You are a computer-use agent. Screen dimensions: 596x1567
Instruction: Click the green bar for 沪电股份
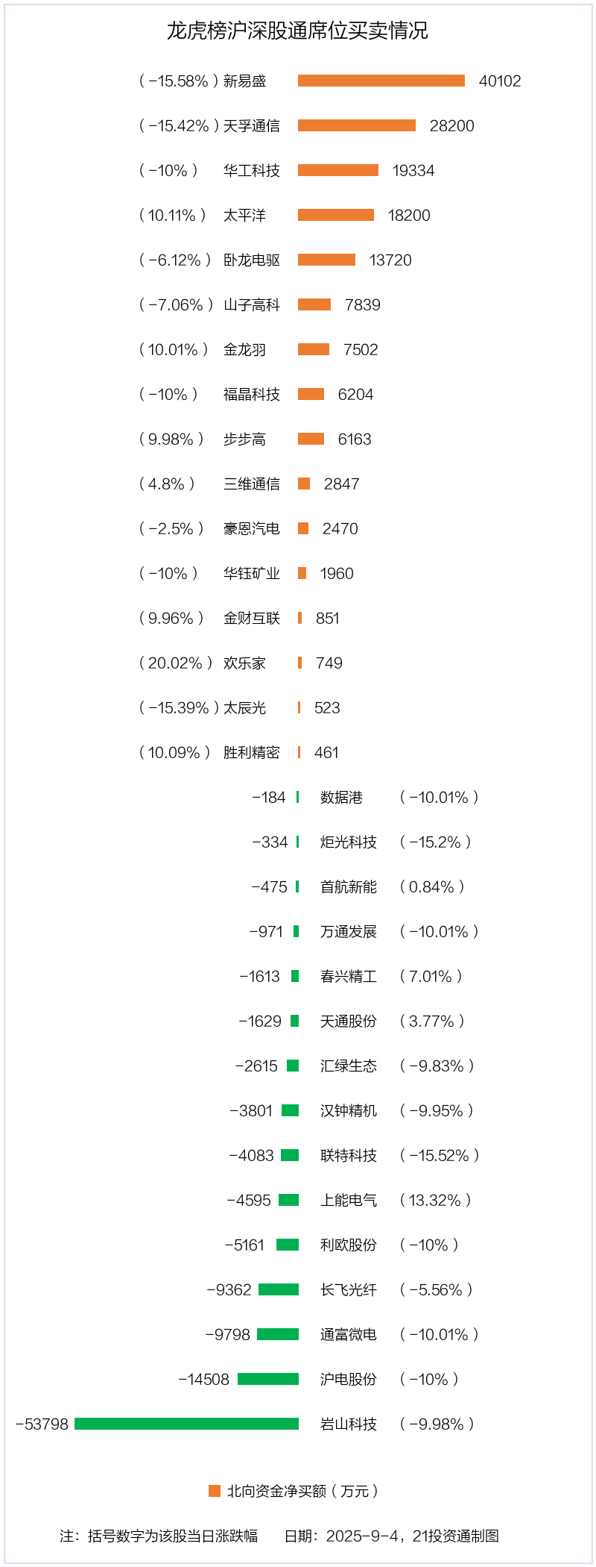point(268,1379)
